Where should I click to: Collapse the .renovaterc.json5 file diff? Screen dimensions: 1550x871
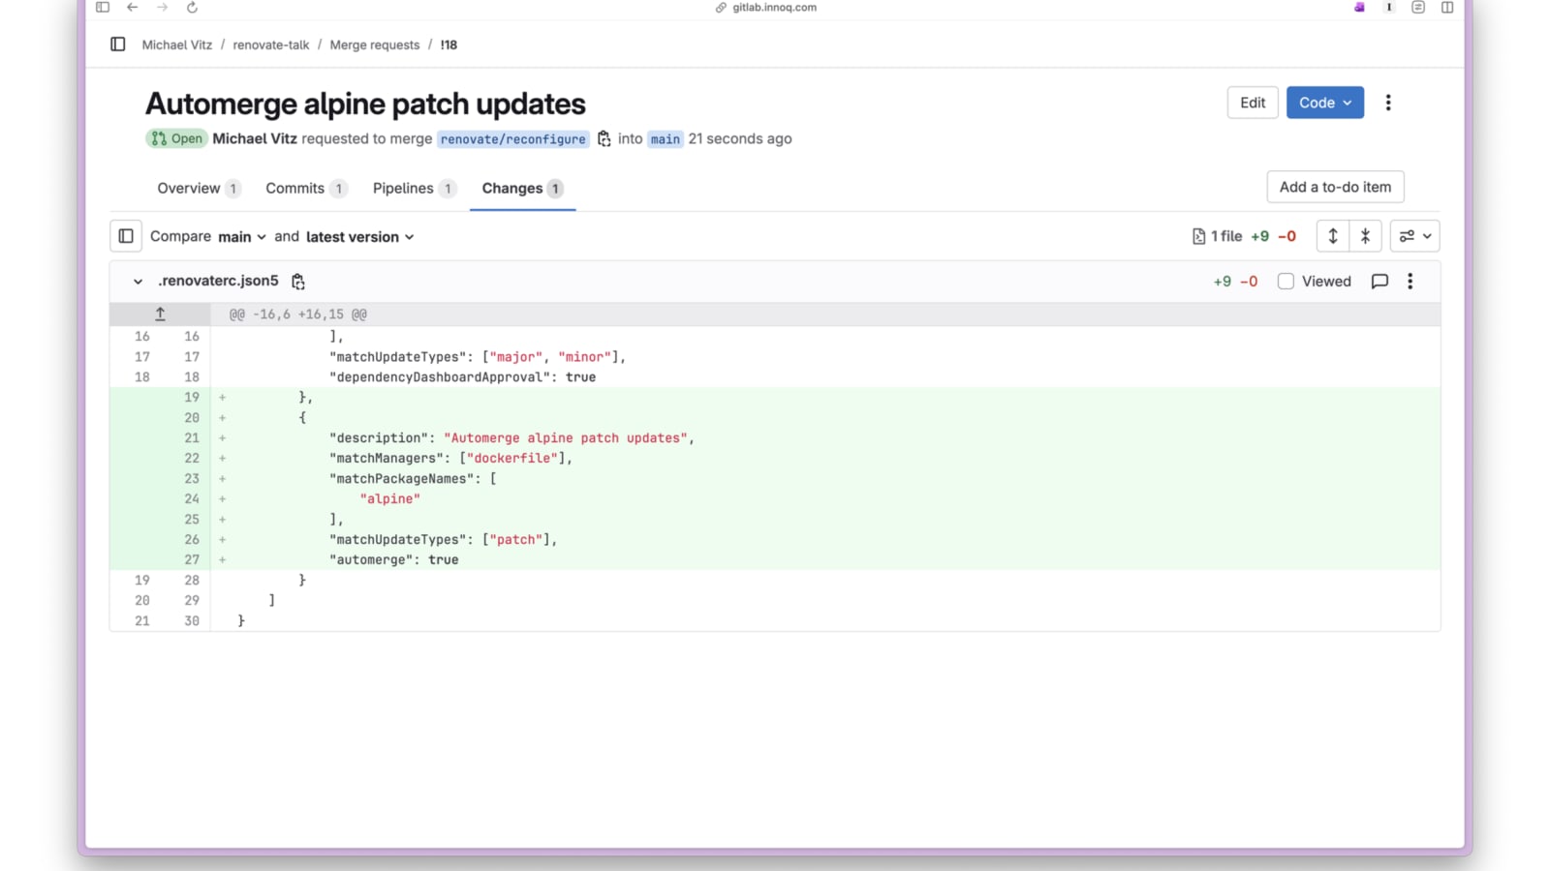(x=138, y=282)
